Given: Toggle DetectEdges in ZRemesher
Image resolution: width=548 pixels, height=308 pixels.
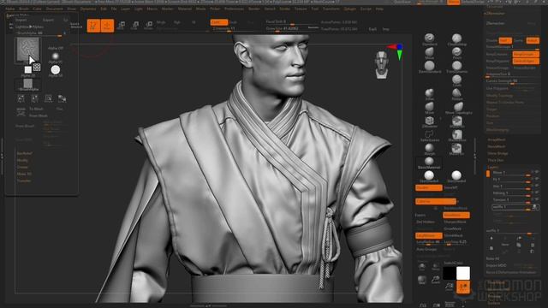Looking at the screenshot, I should [526, 61].
